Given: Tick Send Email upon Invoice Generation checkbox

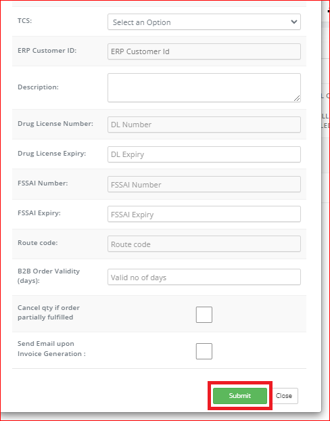Looking at the screenshot, I should pos(204,351).
